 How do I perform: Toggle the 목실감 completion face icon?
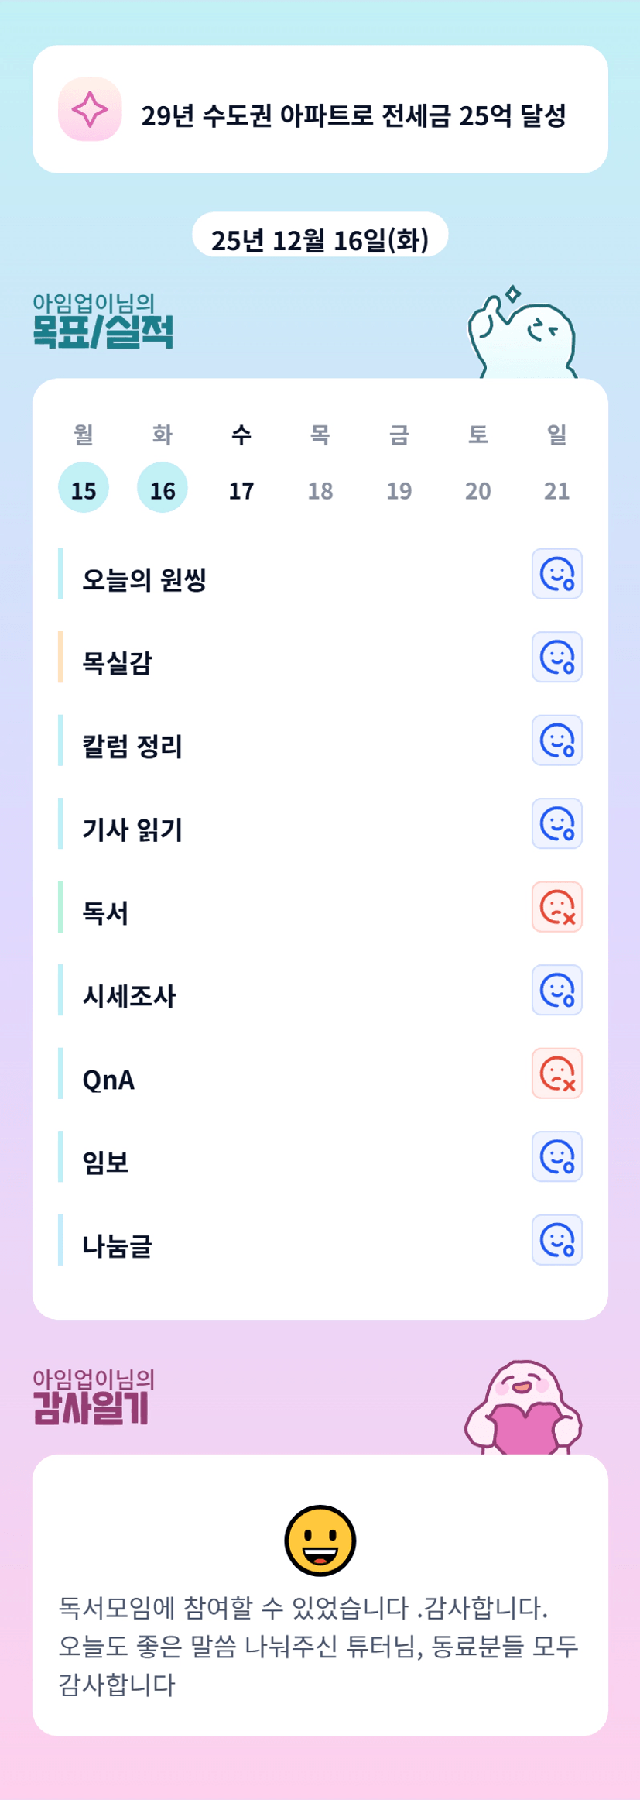pos(556,658)
